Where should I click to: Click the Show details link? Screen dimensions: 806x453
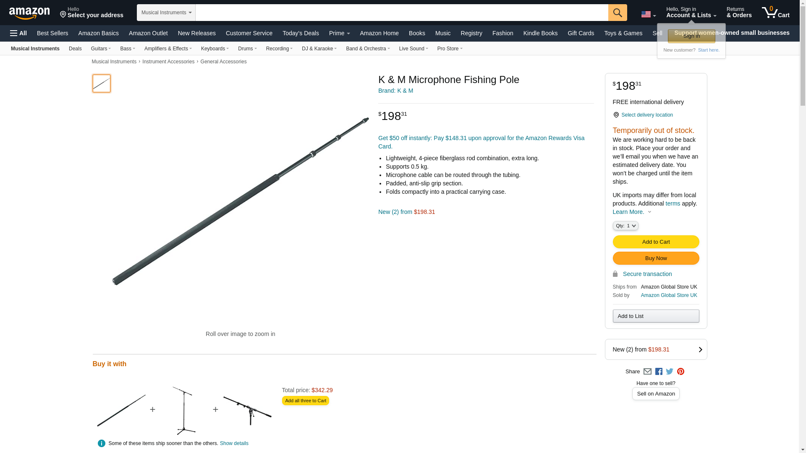pyautogui.click(x=234, y=443)
